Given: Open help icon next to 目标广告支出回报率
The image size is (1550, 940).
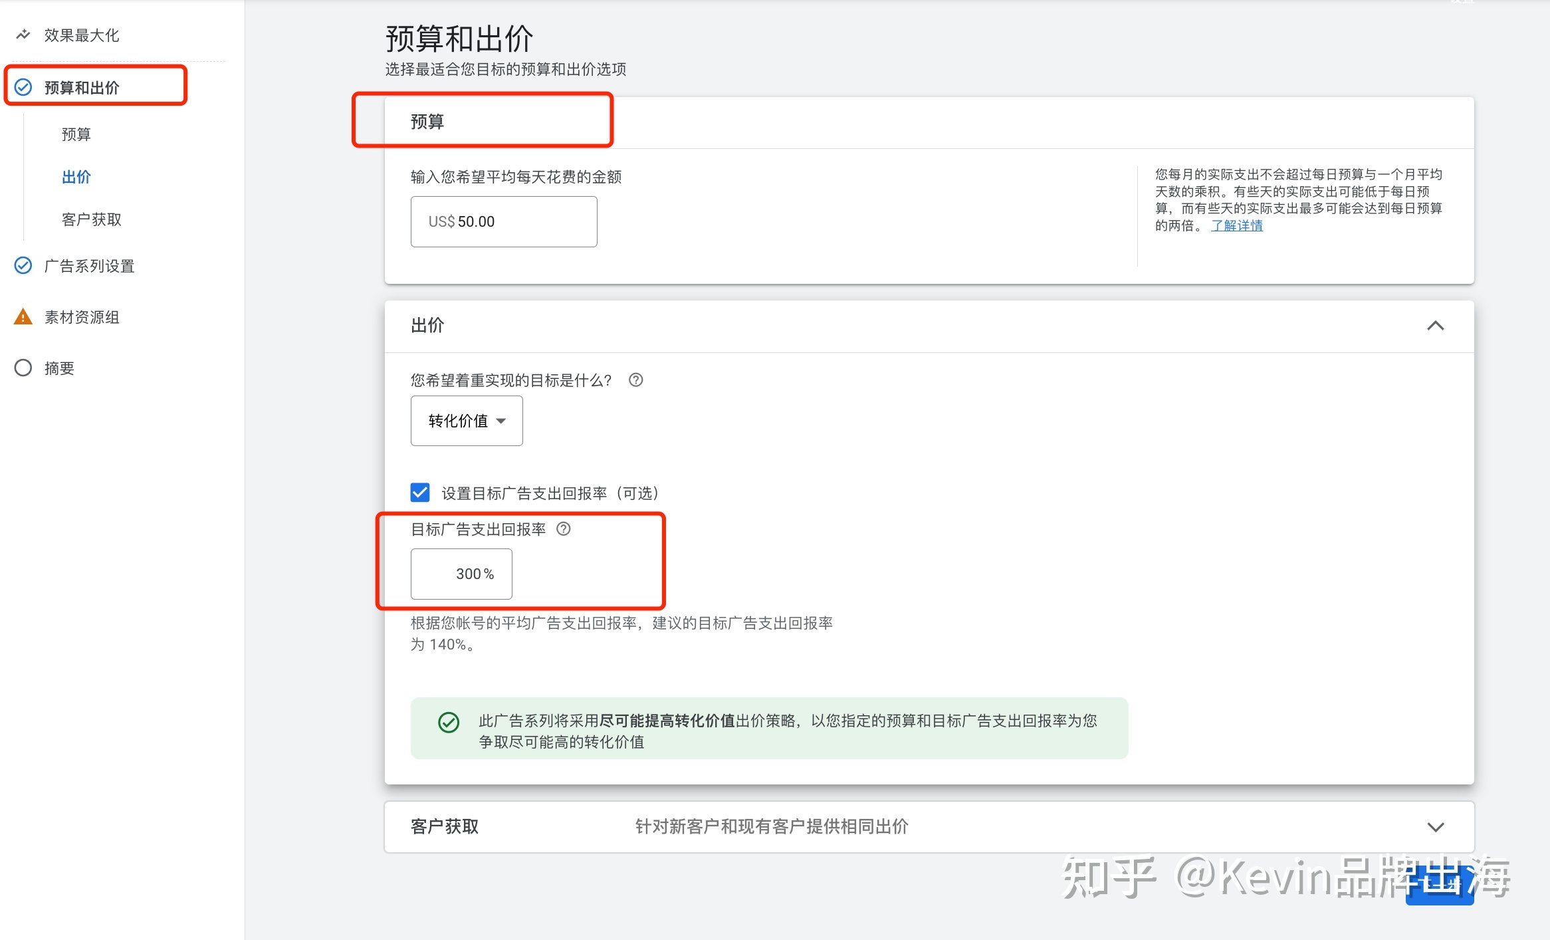Looking at the screenshot, I should (x=564, y=529).
